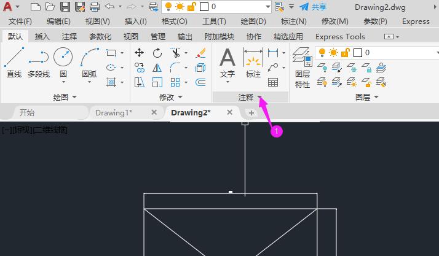439x256 pixels.
Task: Click the Erase tool icon
Action: coord(200,53)
